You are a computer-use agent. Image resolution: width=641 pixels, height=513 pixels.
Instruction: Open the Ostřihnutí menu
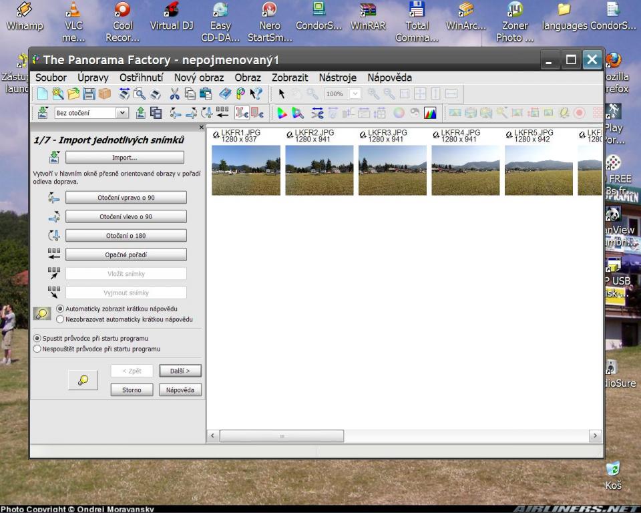[x=142, y=77]
